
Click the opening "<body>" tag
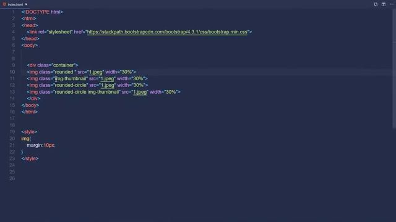click(30, 45)
